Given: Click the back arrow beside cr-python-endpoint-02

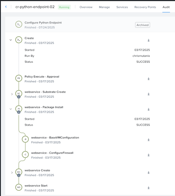Looking at the screenshot, I should coord(6,7).
